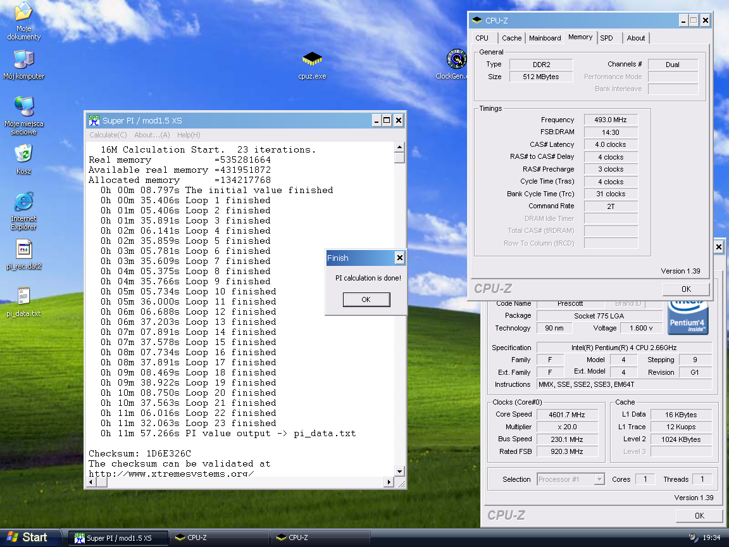The width and height of the screenshot is (729, 547).
Task: Launch Internet Explorer from desktop
Action: (x=23, y=203)
